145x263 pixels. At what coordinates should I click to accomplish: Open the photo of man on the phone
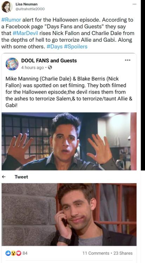click(69, 215)
